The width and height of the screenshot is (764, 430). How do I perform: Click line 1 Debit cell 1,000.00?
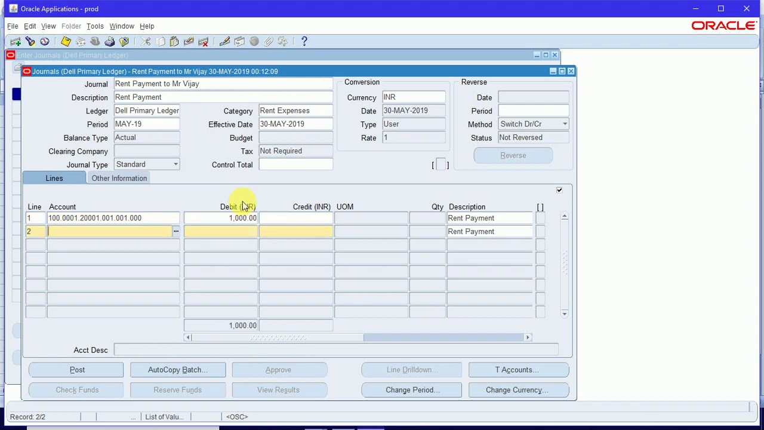click(221, 218)
